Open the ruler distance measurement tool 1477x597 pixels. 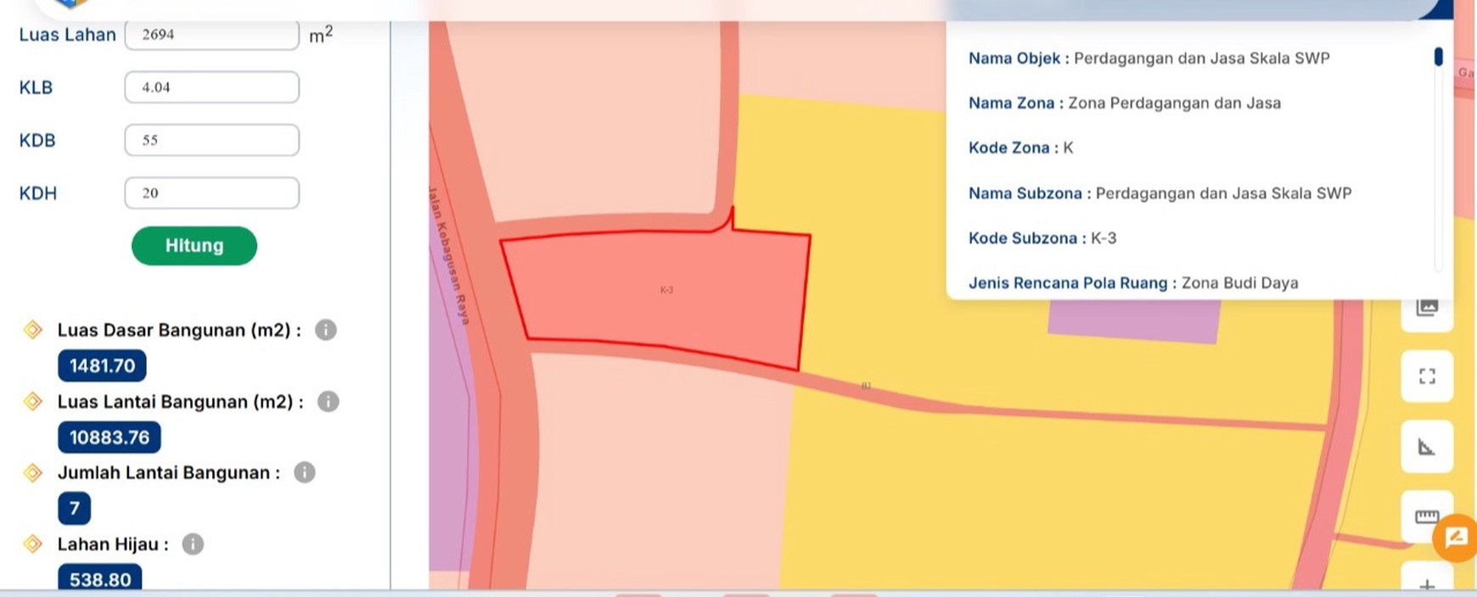pyautogui.click(x=1427, y=516)
